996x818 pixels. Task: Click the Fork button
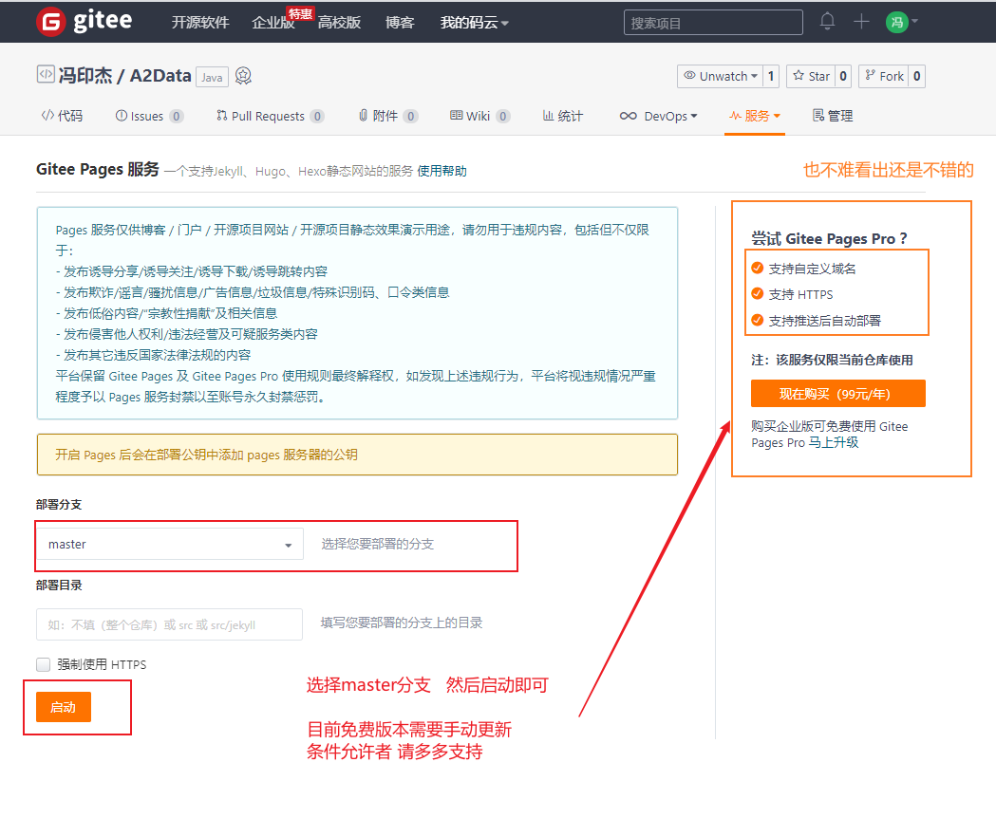(884, 76)
